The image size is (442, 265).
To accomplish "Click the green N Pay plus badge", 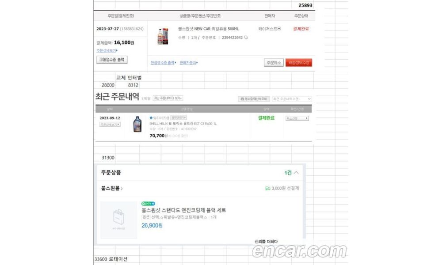I will (x=148, y=203).
